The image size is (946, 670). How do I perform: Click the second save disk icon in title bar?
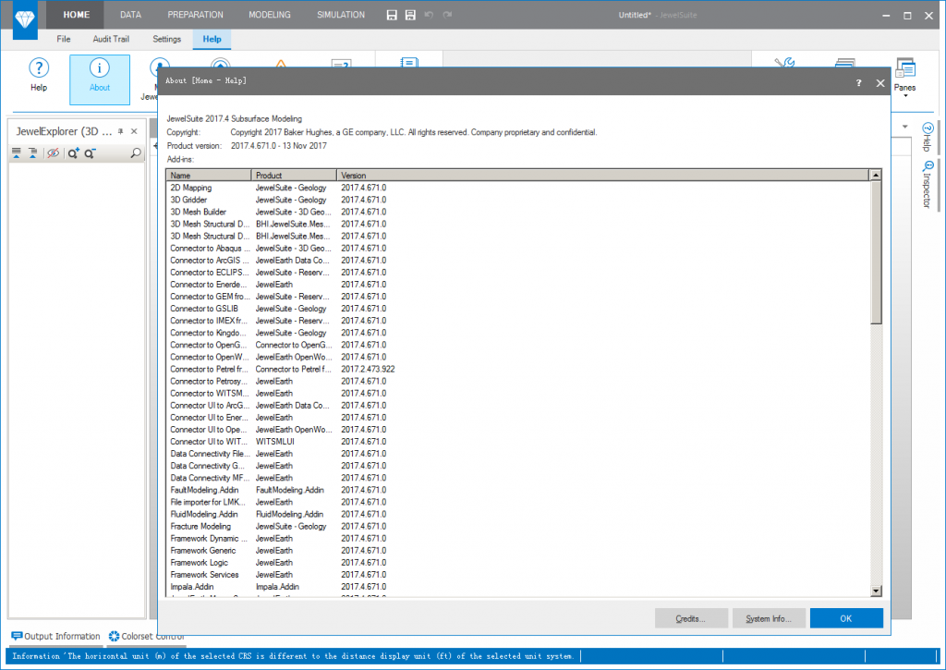(x=410, y=15)
